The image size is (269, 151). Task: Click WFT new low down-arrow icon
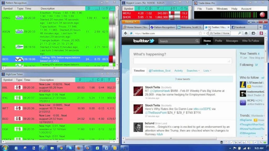click(x=18, y=108)
